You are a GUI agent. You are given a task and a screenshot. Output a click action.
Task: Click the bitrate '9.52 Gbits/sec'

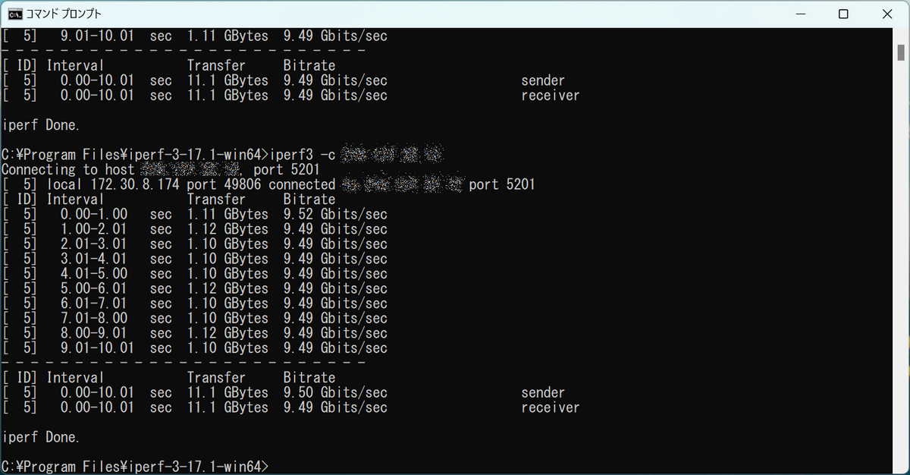(335, 215)
